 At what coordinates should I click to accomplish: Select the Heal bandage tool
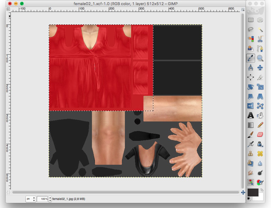(260, 154)
